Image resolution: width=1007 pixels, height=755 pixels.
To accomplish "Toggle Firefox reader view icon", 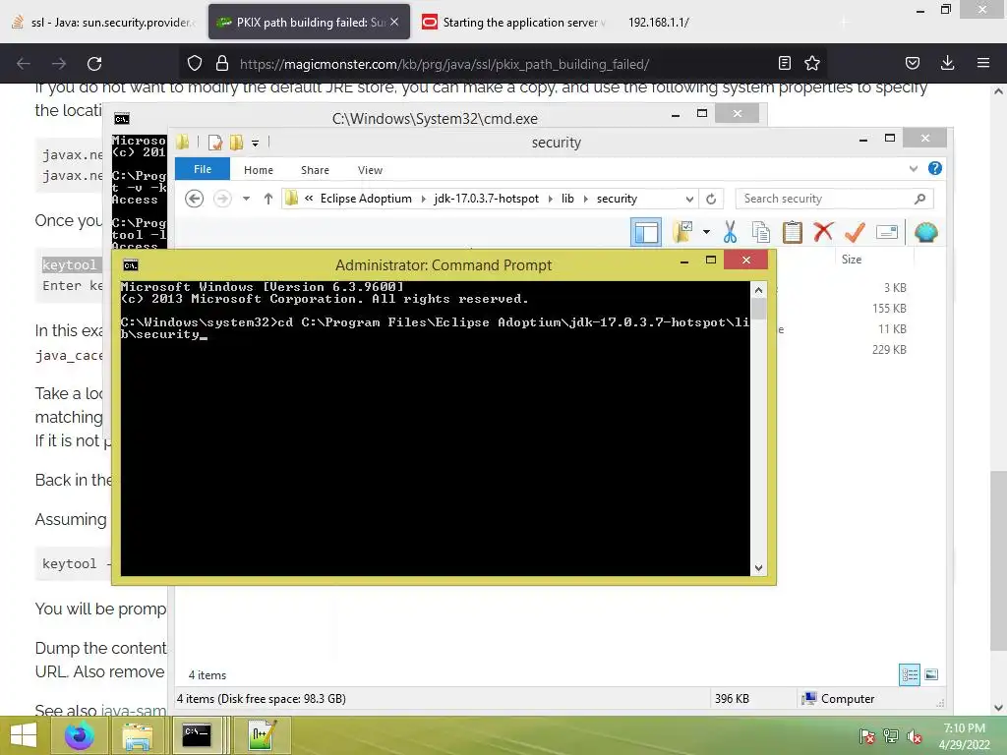I will (x=784, y=63).
